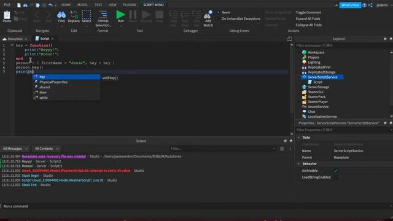This screenshot has height=221, width=393.
Task: Open Find with binoculars icon
Action: [61, 15]
